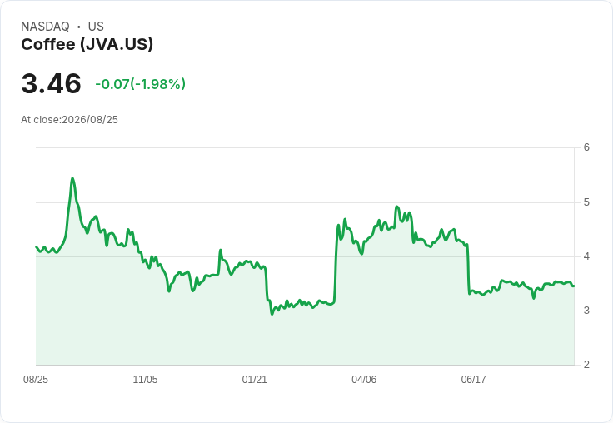Click the US market label
613x423 pixels.
click(96, 27)
